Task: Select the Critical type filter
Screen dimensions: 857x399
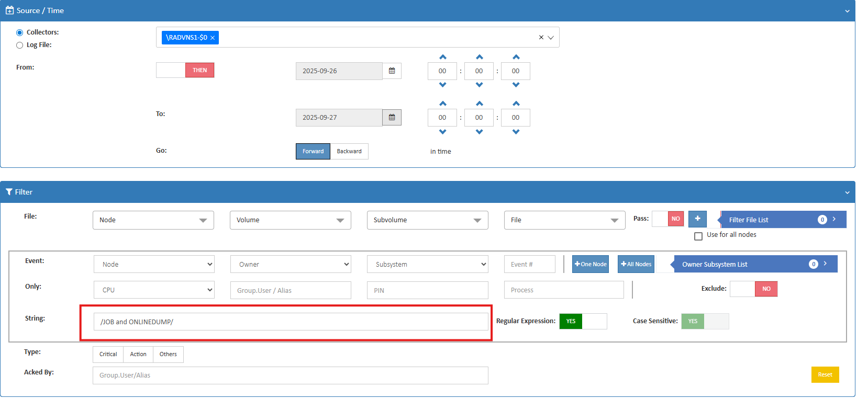Action: pyautogui.click(x=108, y=355)
